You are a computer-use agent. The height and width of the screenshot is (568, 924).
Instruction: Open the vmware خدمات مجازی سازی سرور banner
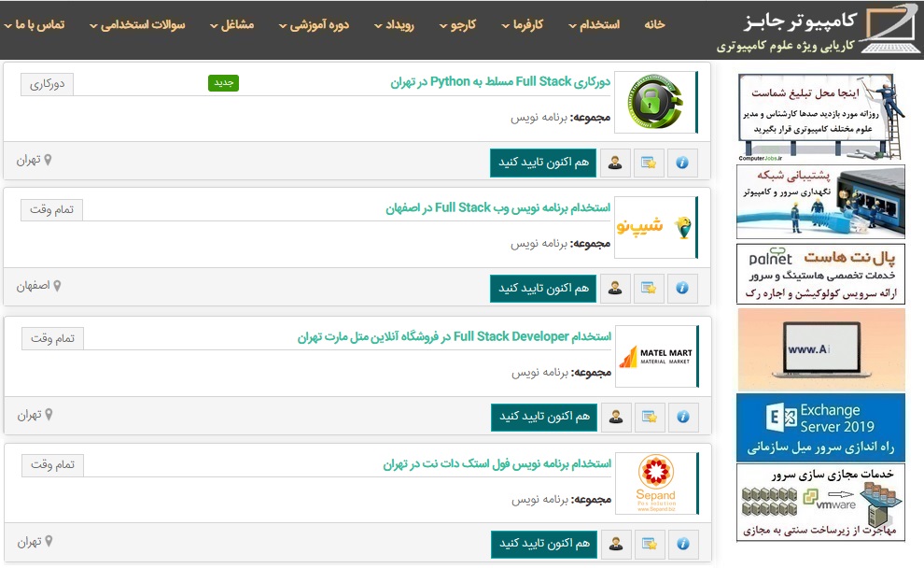pyautogui.click(x=821, y=503)
